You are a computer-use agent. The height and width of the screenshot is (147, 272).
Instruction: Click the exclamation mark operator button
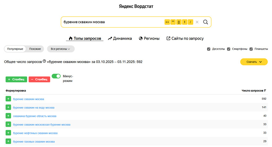point(185,22)
